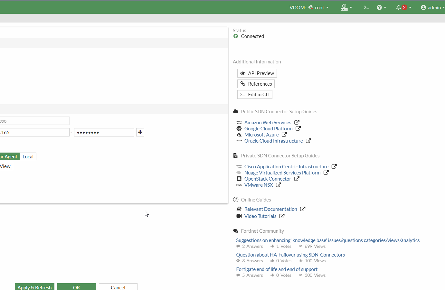The width and height of the screenshot is (445, 290).
Task: Click external link icon beside Amazon Web Services
Action: point(297,122)
